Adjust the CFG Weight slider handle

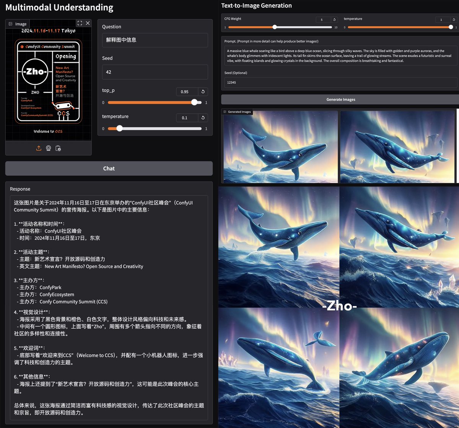pos(275,27)
